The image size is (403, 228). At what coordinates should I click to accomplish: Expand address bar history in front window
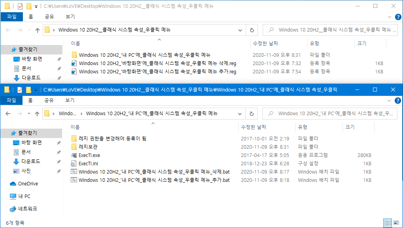[x=240, y=114]
